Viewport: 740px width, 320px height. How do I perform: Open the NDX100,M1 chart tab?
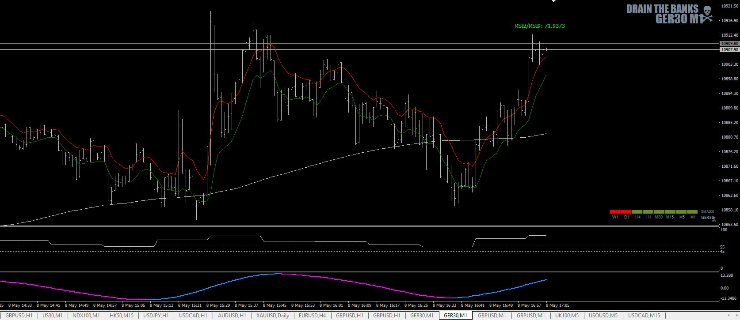(x=86, y=316)
